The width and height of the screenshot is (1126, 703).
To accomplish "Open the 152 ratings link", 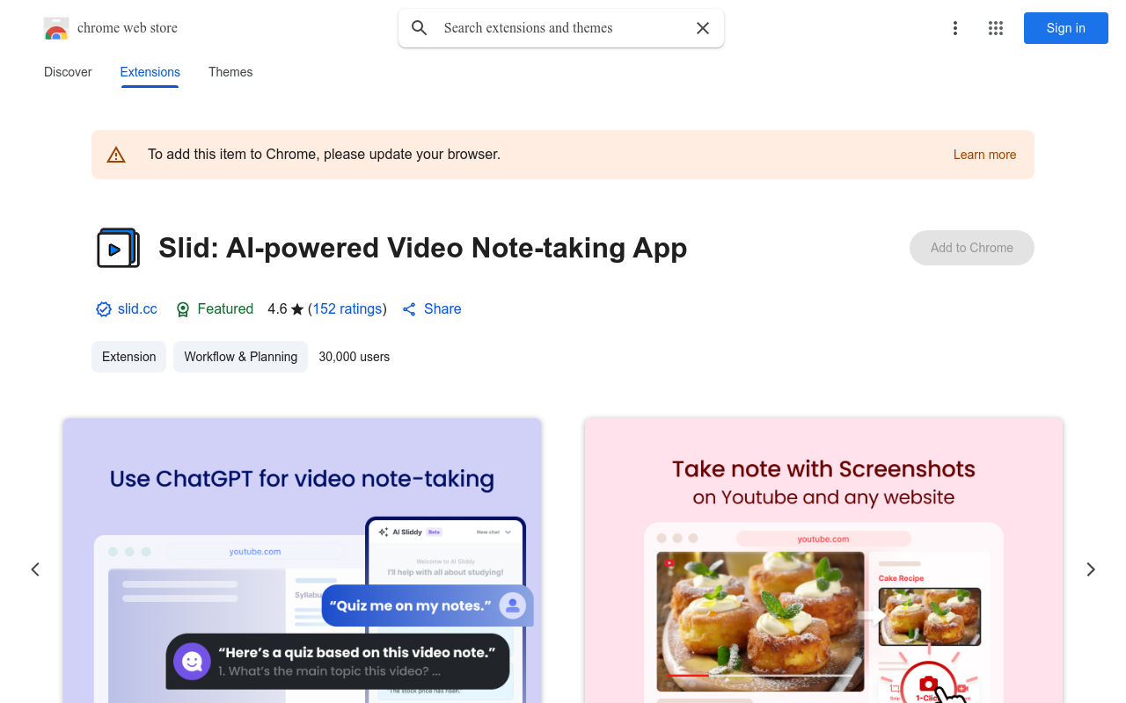I will [347, 309].
